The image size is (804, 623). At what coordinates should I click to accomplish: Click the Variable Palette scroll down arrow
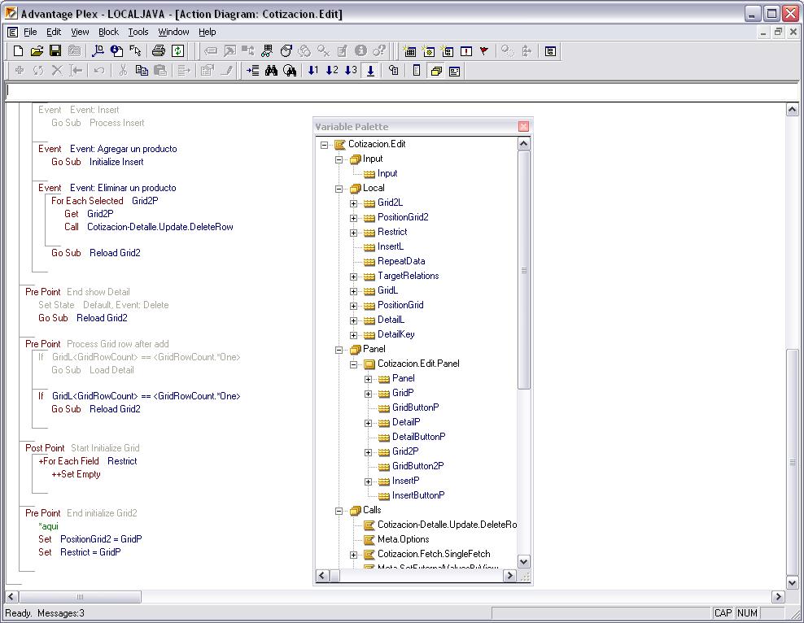pyautogui.click(x=523, y=561)
